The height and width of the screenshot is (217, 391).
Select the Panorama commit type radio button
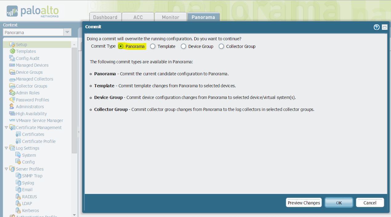(x=121, y=46)
